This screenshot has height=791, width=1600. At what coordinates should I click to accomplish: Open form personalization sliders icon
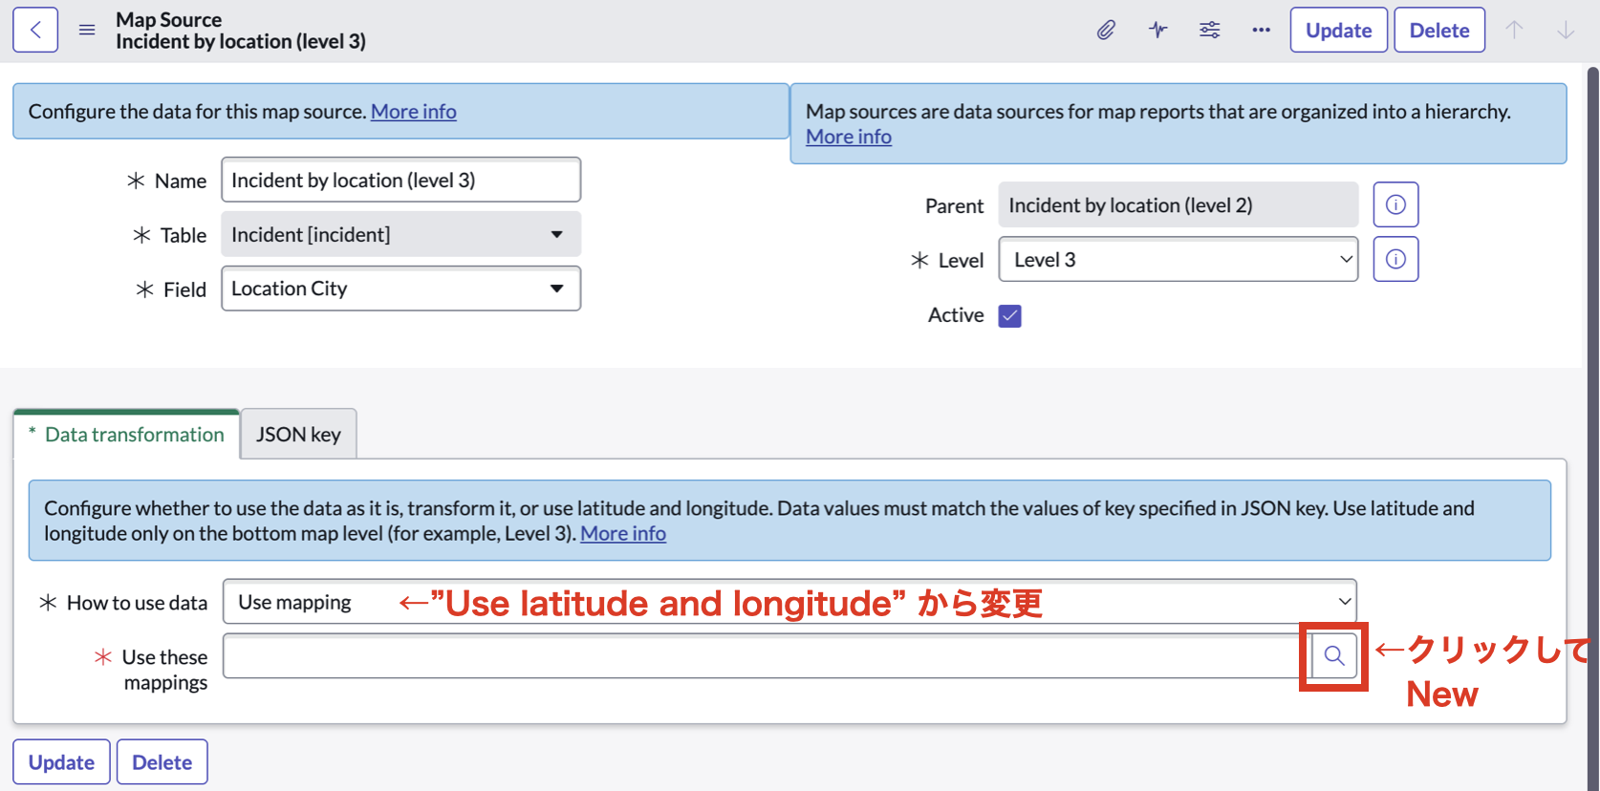tap(1209, 30)
